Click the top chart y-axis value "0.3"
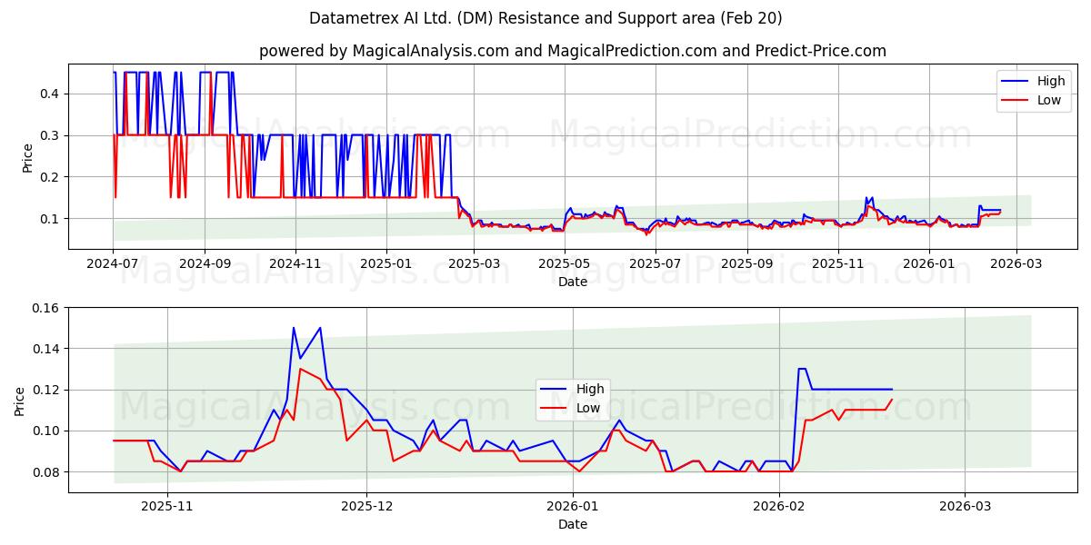 pos(51,135)
